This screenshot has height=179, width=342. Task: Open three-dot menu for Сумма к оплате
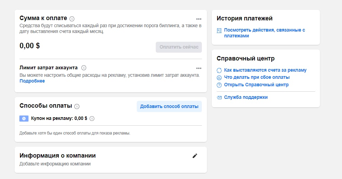[x=199, y=19]
